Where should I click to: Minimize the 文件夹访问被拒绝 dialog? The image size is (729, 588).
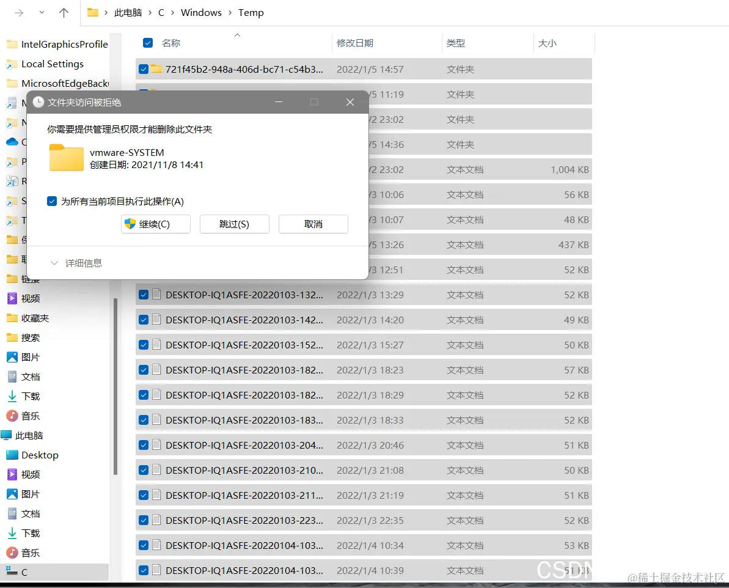coord(279,102)
